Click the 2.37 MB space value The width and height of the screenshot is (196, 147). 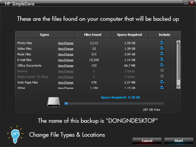point(130,82)
